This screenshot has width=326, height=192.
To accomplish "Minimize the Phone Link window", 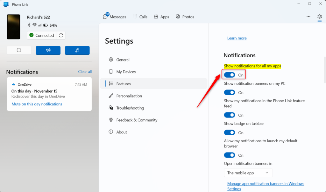I will (299, 4).
